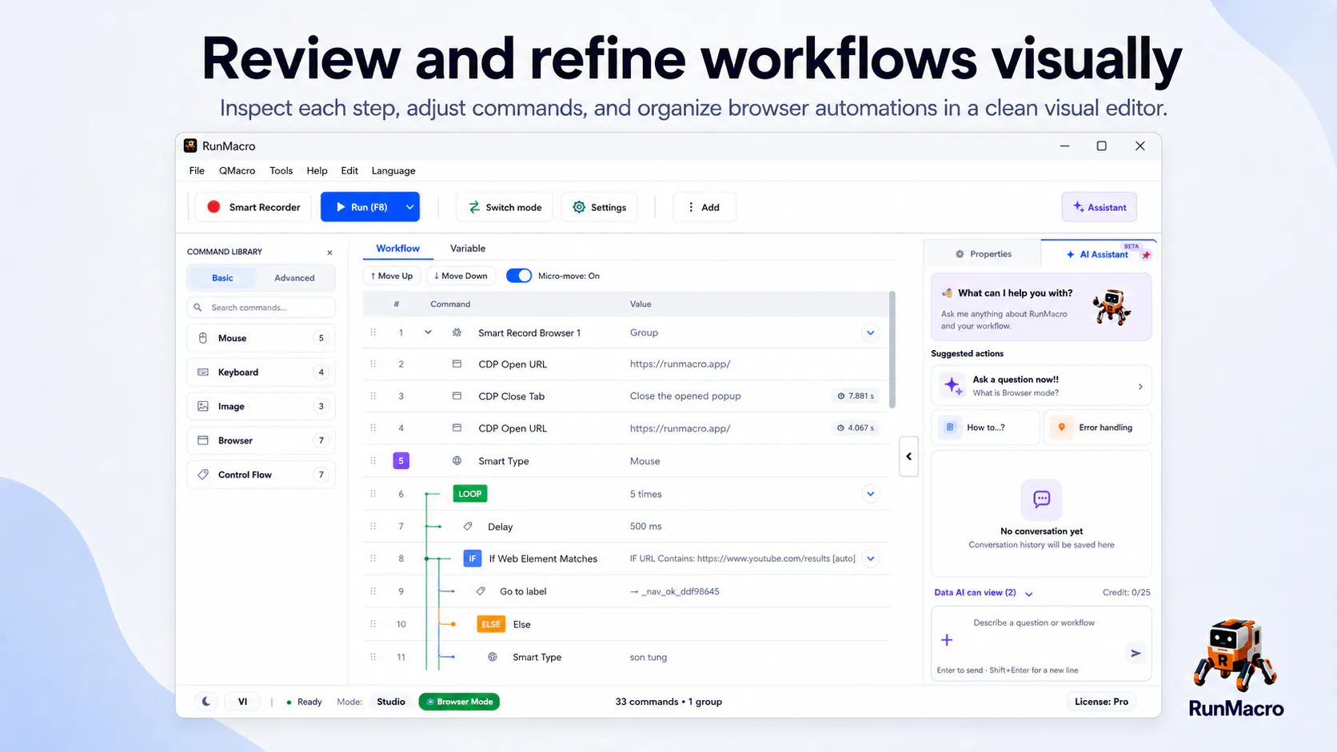Toggle the VI language button
The height and width of the screenshot is (752, 1337).
242,702
